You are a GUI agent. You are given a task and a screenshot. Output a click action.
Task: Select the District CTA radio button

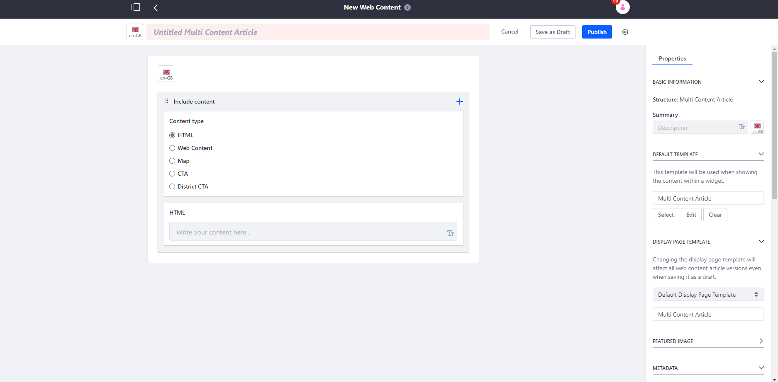[172, 186]
